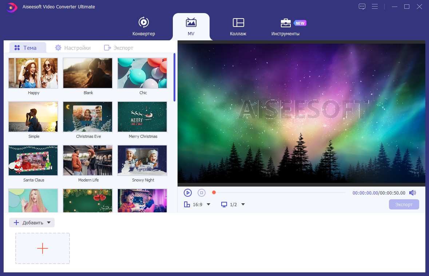The image size is (429, 276).
Task: Open the Конвертер module
Action: [144, 27]
